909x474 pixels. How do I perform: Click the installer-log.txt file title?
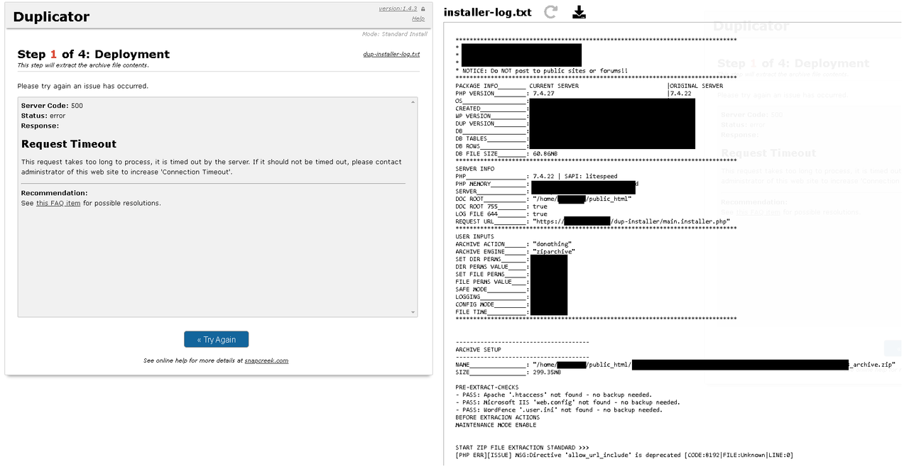pos(487,12)
